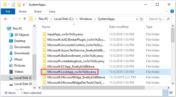The image size is (176, 97).
Task: Go forward with the Forward arrow
Action: point(13,19)
